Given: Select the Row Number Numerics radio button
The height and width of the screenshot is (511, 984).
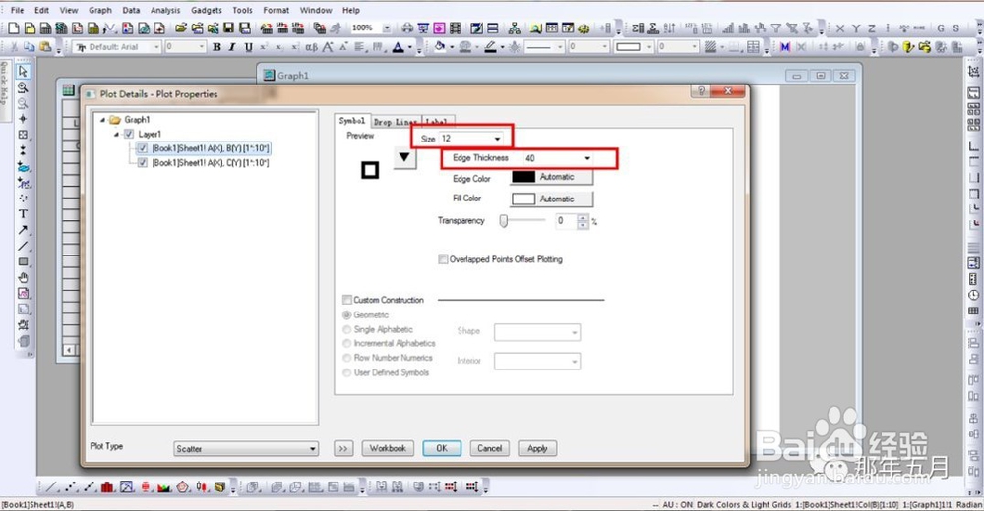Looking at the screenshot, I should point(347,358).
